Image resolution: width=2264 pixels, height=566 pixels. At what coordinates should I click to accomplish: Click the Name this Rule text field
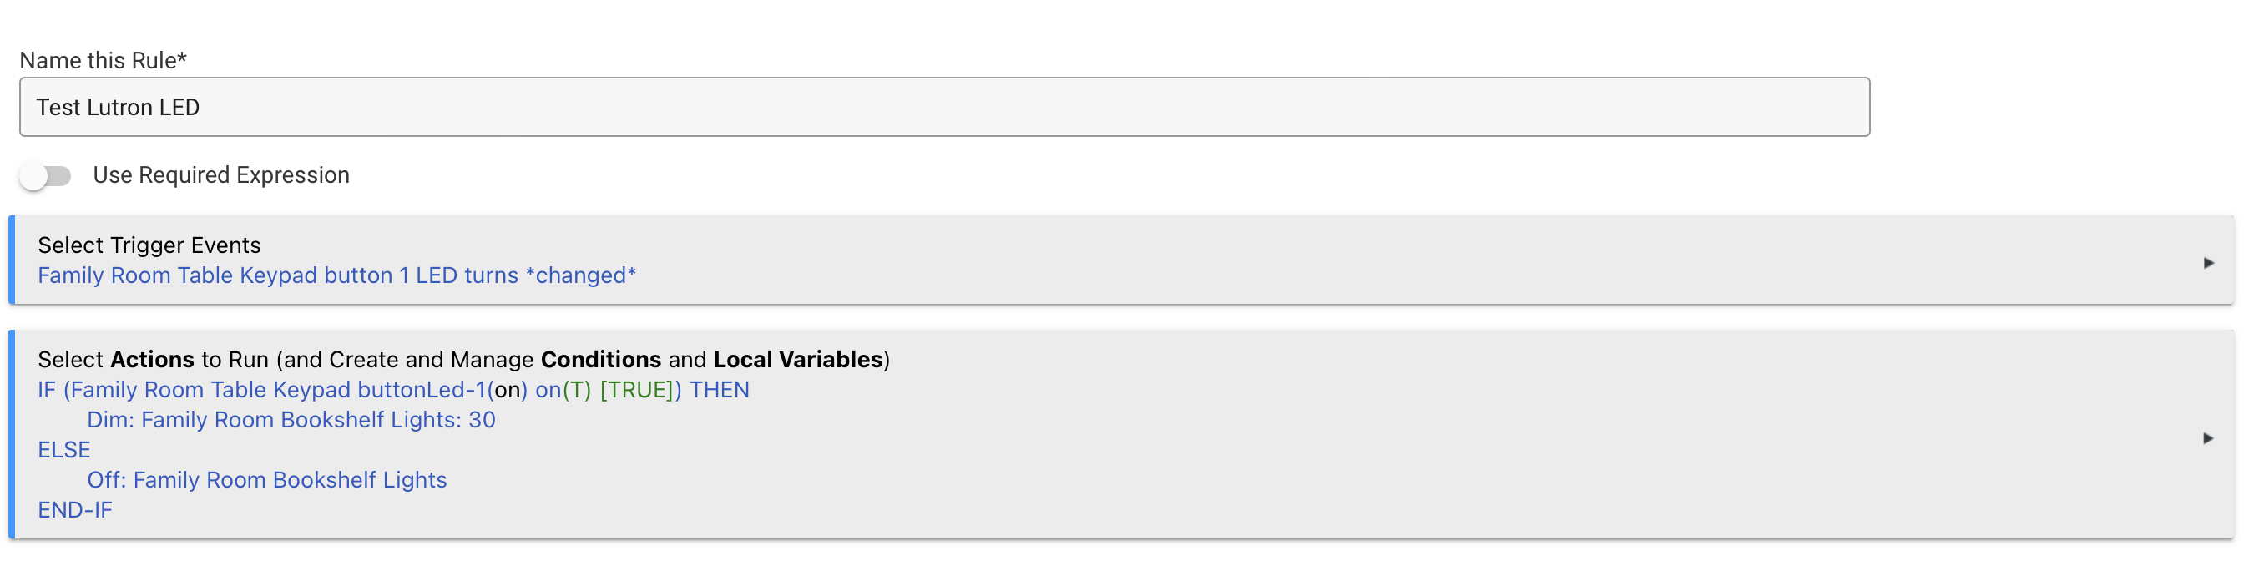tap(944, 107)
